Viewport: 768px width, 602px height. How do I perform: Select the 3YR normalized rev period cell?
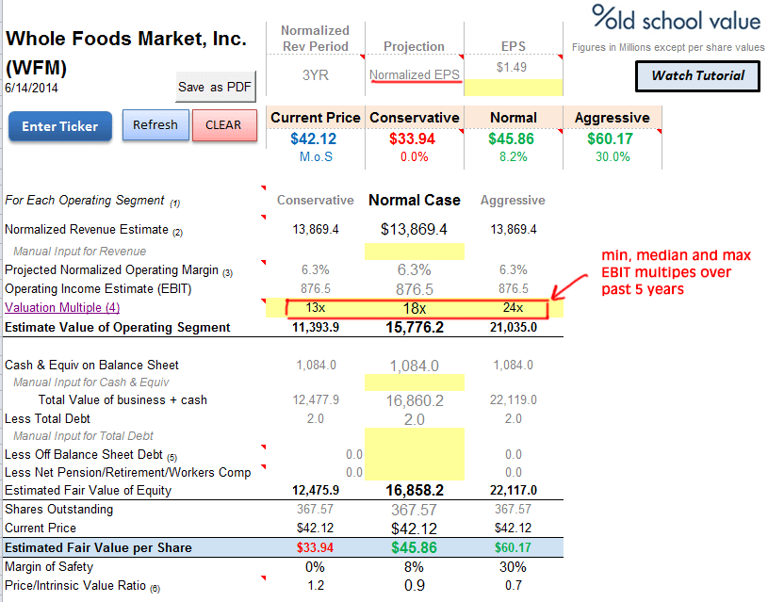316,75
